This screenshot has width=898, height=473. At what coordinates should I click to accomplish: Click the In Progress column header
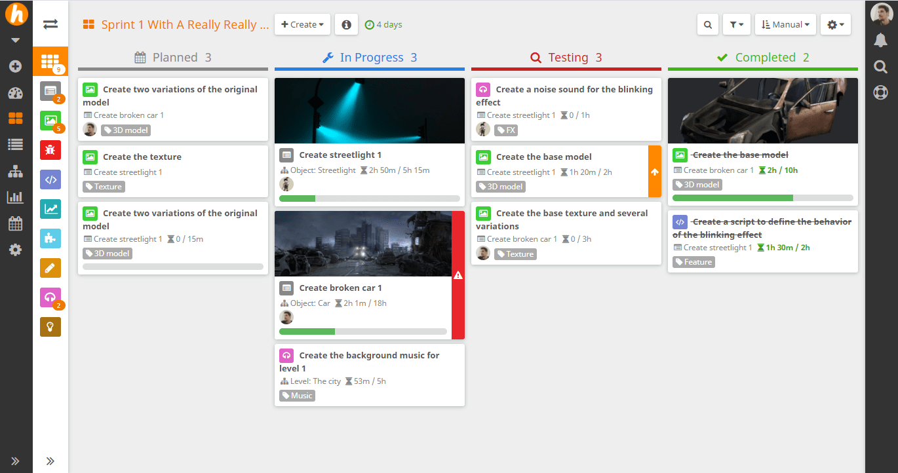[370, 58]
